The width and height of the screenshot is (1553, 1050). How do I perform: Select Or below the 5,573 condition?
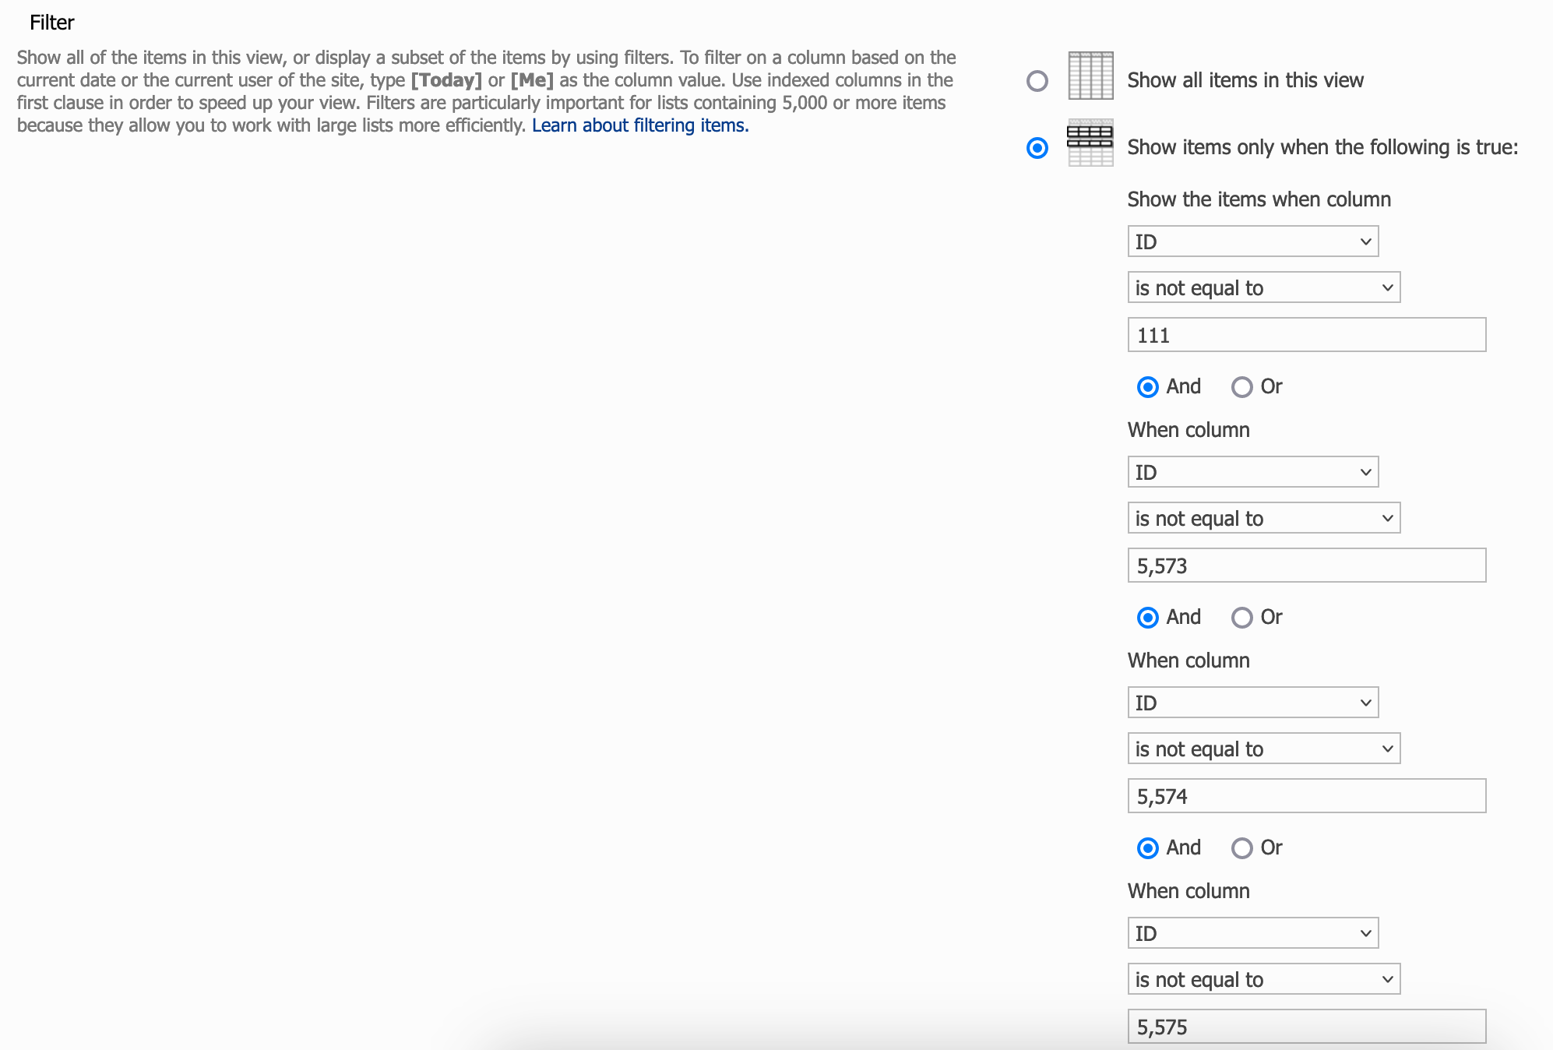tap(1241, 618)
